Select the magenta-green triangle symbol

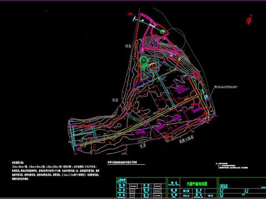pos(145,76)
